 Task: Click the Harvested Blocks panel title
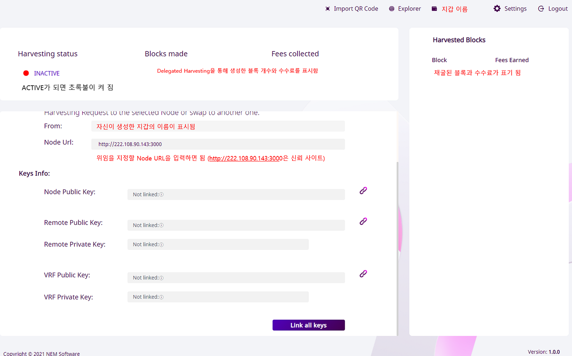click(459, 40)
